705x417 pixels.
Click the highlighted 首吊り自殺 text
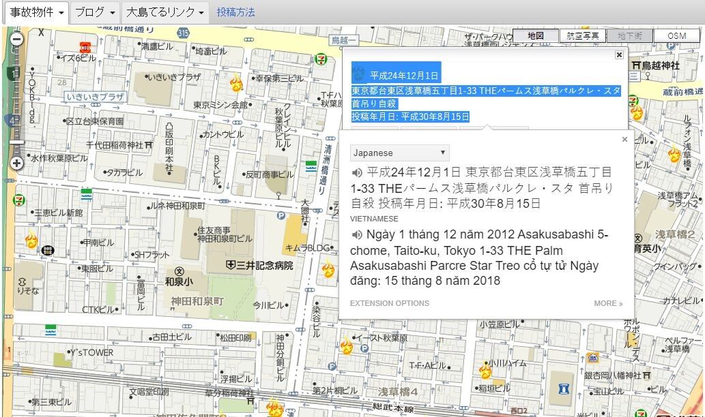373,104
